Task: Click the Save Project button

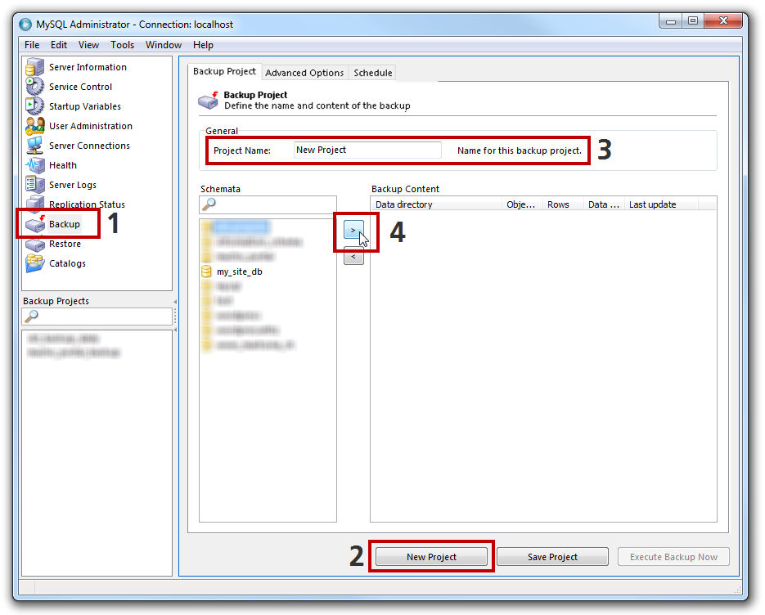Action: click(552, 557)
